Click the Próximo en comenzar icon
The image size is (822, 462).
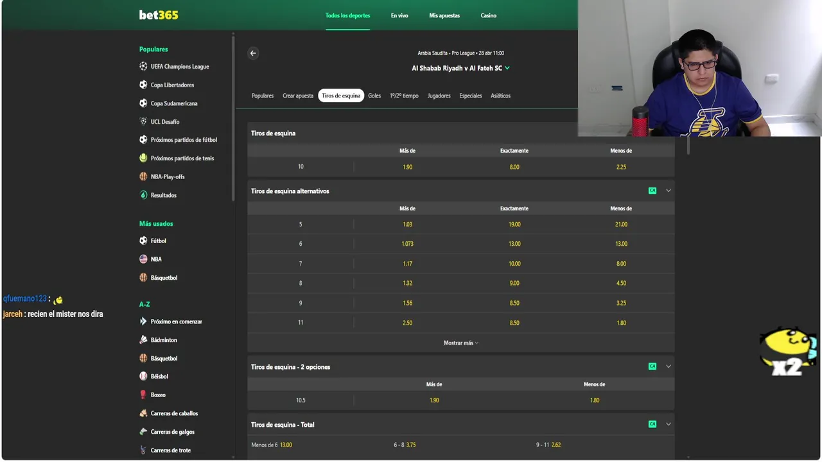point(143,321)
